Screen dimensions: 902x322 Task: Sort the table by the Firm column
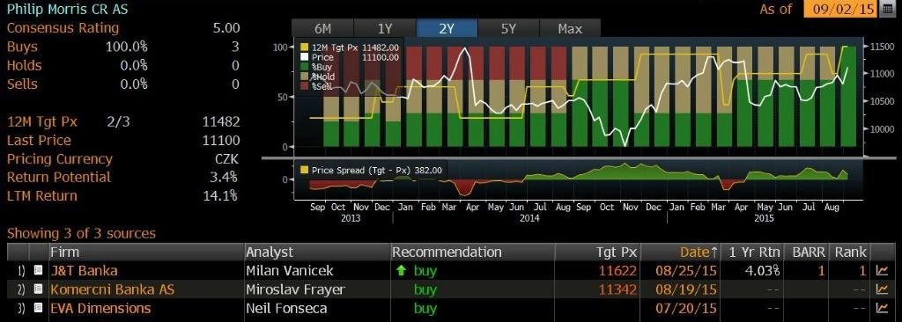146,252
